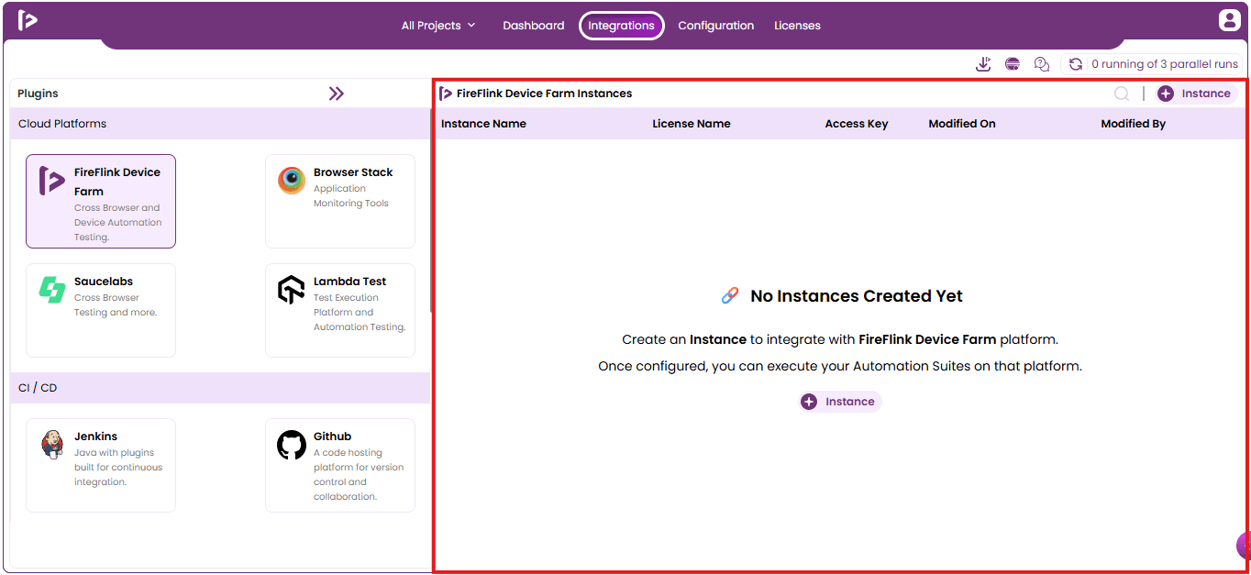
Task: Click the Instance Name column header
Action: pos(483,124)
